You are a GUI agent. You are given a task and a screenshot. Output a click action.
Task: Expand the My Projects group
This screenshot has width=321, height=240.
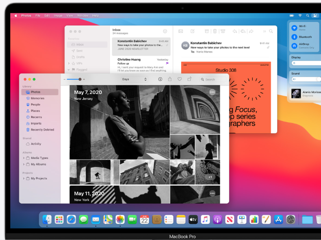[24, 178]
